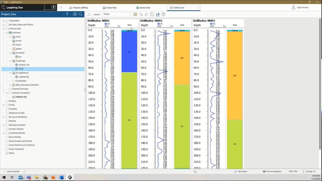Select Planned Drillholes in tree
Viewport: 322px width, 181px height.
[20, 89]
